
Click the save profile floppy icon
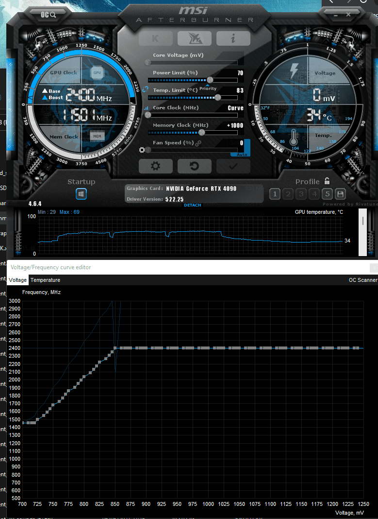coord(341,194)
